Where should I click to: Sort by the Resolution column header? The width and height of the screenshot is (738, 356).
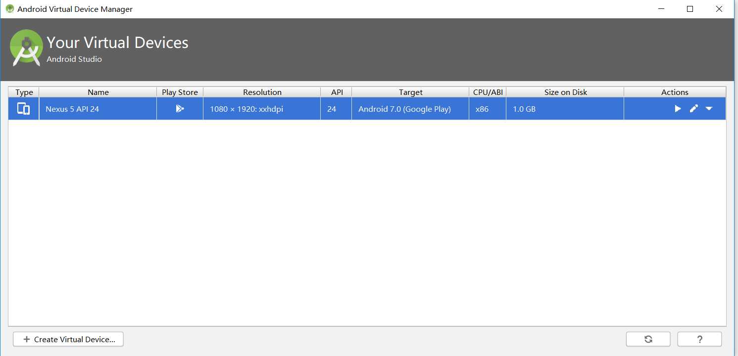point(262,92)
